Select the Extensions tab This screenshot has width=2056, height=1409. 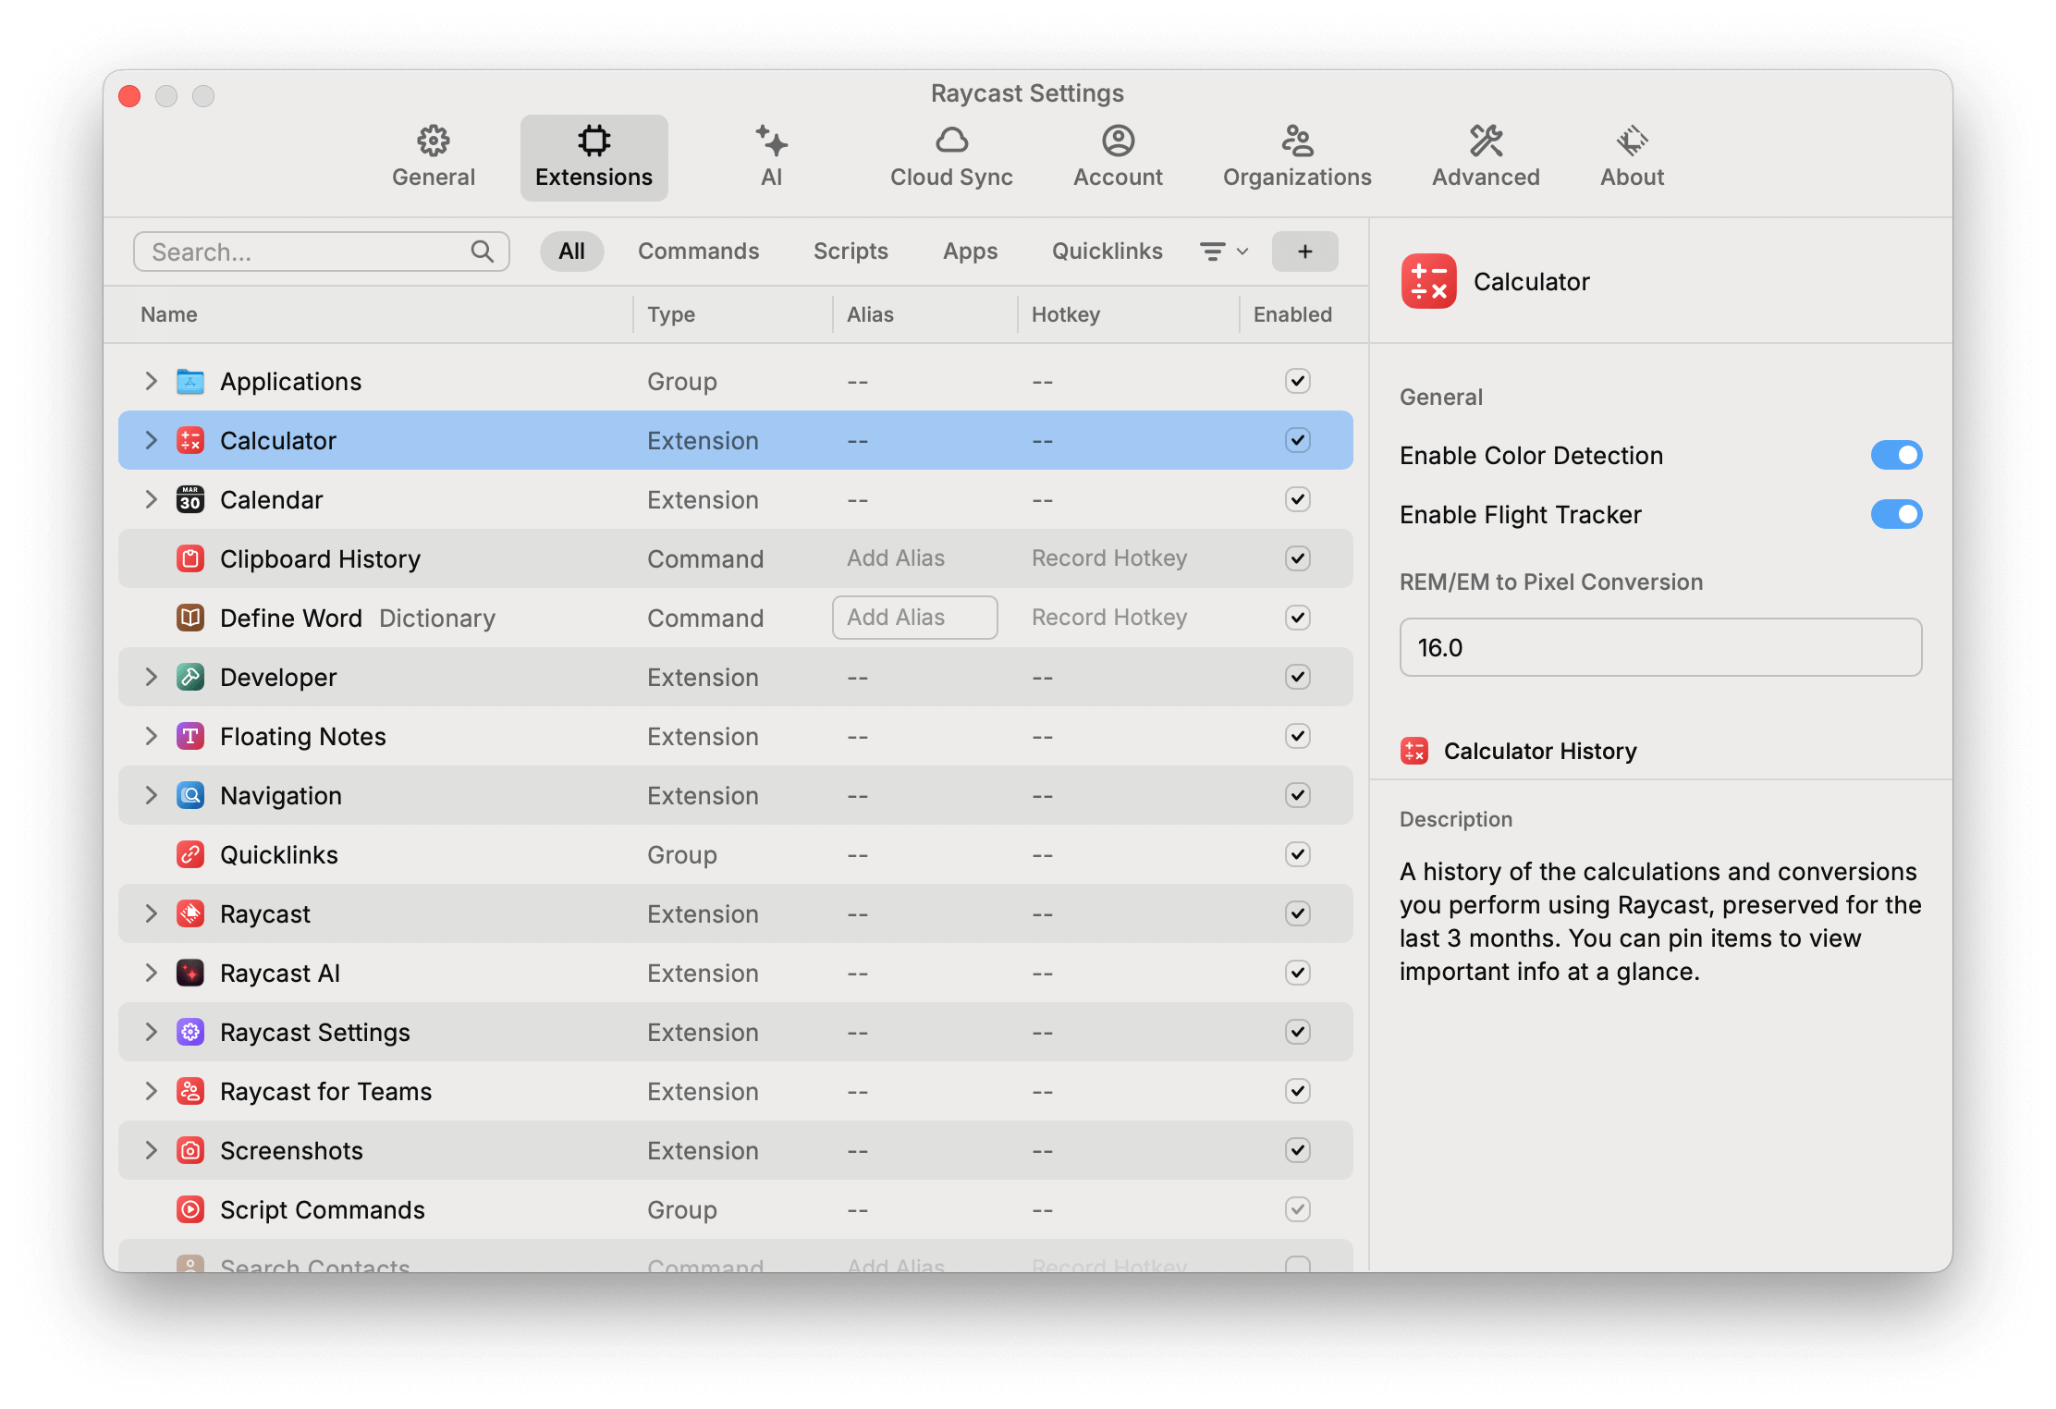pos(594,157)
